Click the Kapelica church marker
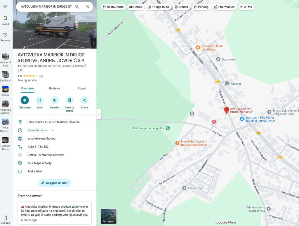 (x=227, y=83)
